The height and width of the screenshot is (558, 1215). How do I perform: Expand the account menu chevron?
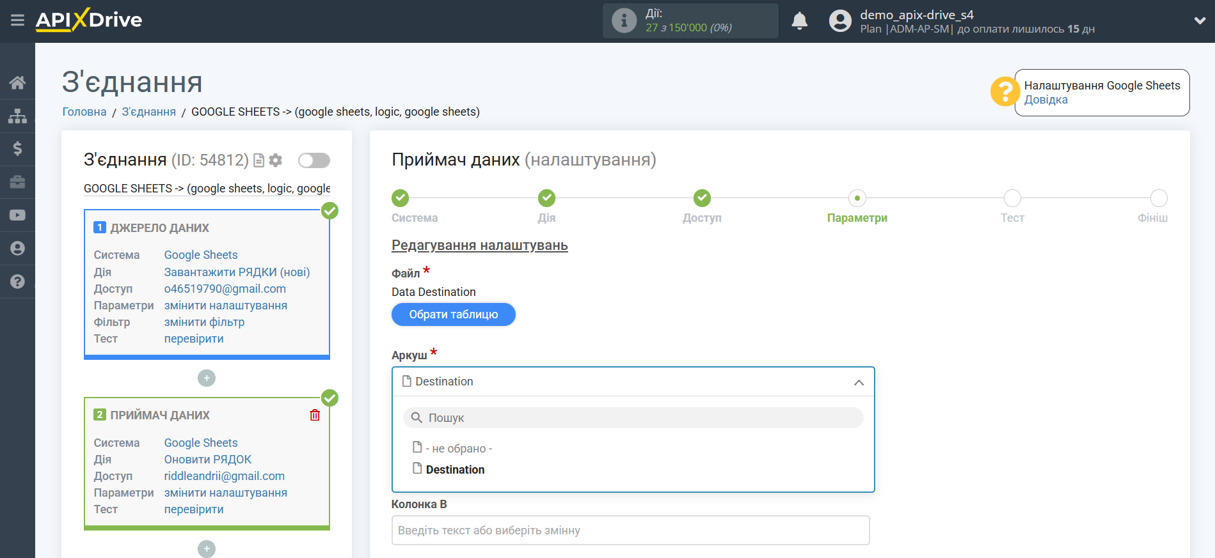(1200, 20)
